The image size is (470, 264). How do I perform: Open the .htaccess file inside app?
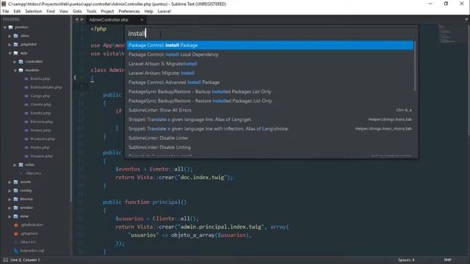coord(33,173)
